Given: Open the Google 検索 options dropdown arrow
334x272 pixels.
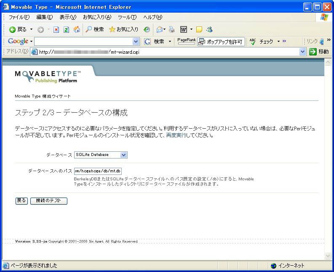Looking at the screenshot, I should pos(170,42).
